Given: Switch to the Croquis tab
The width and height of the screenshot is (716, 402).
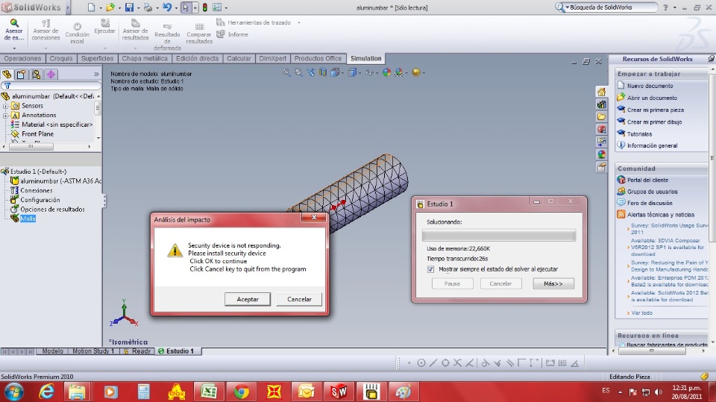Looking at the screenshot, I should click(x=60, y=58).
